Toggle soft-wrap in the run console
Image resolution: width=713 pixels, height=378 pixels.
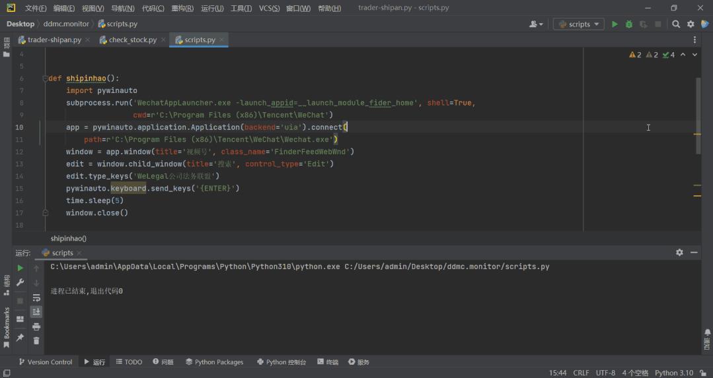pyautogui.click(x=36, y=298)
